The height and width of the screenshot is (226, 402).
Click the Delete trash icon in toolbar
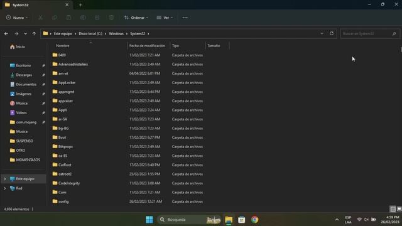(x=111, y=18)
